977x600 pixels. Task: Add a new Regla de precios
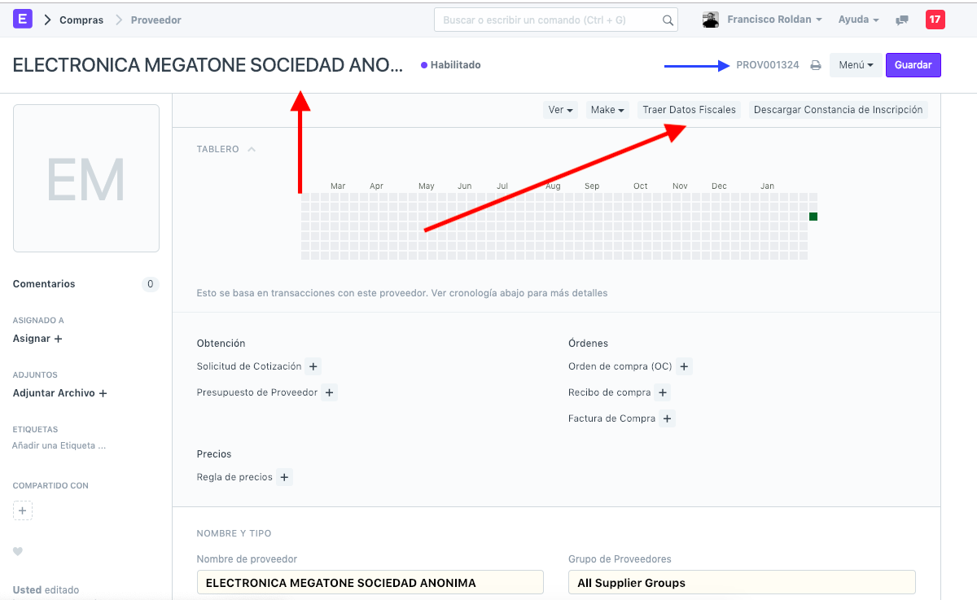click(x=284, y=477)
